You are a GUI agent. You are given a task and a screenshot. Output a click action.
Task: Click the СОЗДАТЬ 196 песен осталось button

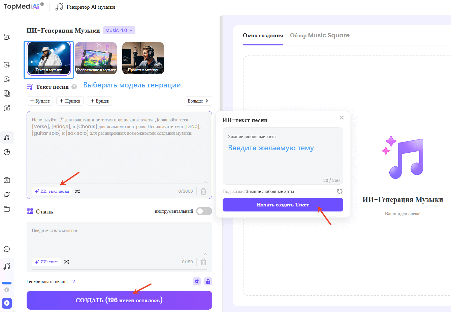119,300
